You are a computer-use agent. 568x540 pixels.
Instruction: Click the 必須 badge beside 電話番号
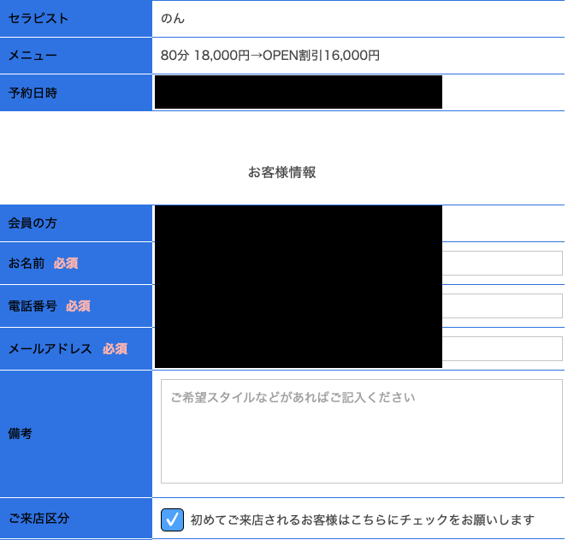pos(78,306)
